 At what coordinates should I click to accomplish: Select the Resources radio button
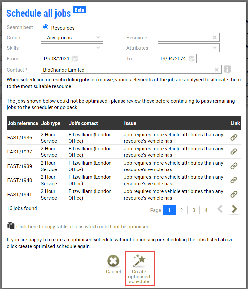coord(46,27)
